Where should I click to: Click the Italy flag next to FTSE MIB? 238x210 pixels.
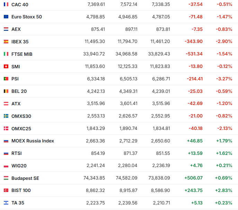(x=6, y=54)
